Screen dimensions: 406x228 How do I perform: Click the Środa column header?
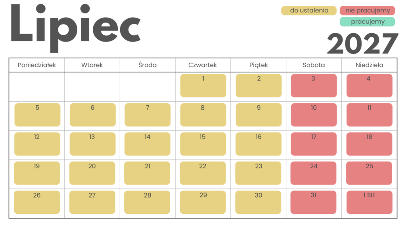[147, 65]
